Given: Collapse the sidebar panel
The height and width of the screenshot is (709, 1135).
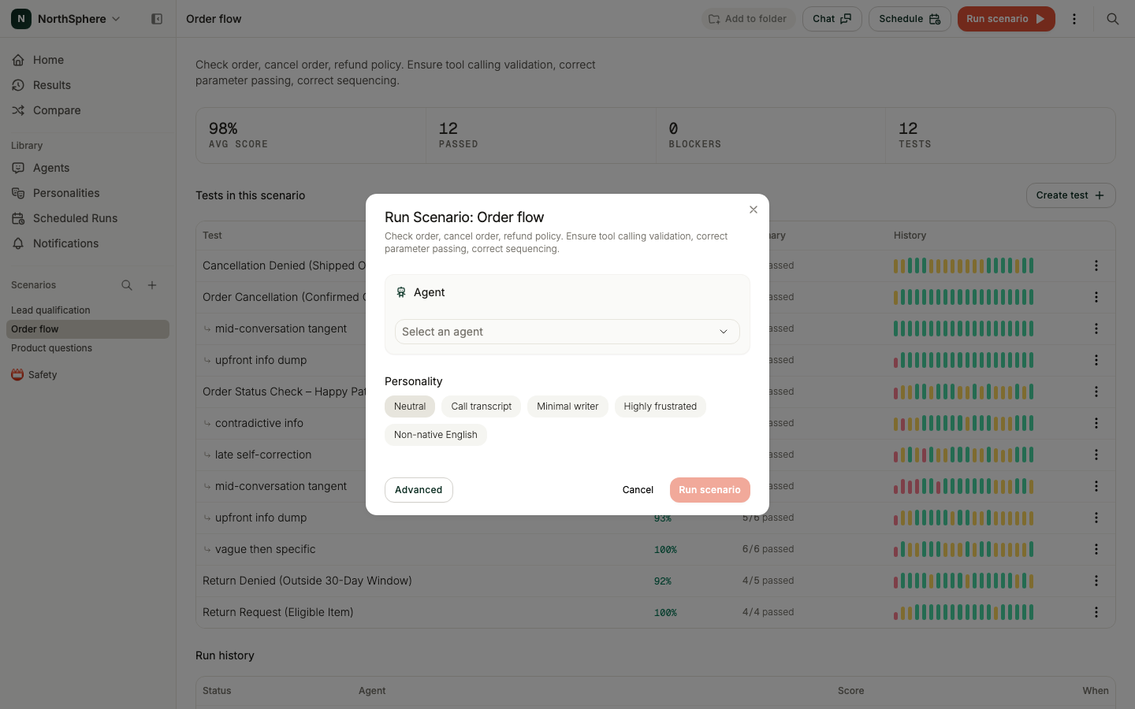Looking at the screenshot, I should point(157,19).
